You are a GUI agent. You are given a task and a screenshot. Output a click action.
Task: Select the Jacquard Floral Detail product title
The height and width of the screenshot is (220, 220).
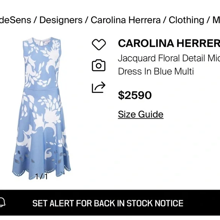click(x=169, y=58)
